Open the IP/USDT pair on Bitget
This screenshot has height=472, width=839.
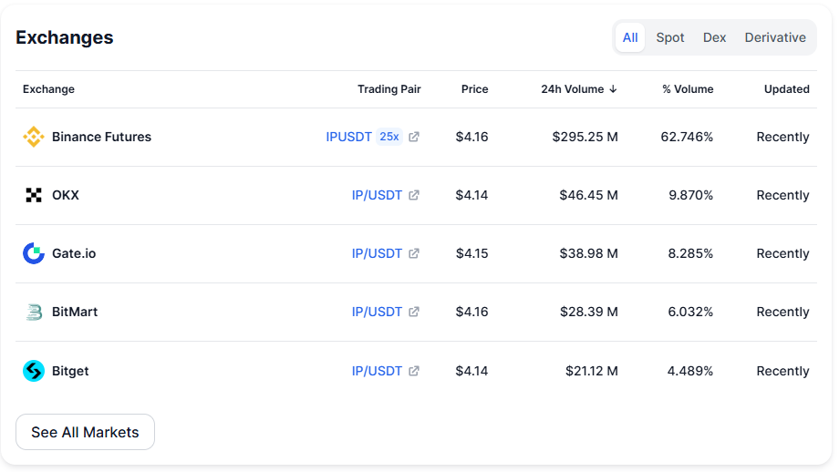[x=377, y=371]
